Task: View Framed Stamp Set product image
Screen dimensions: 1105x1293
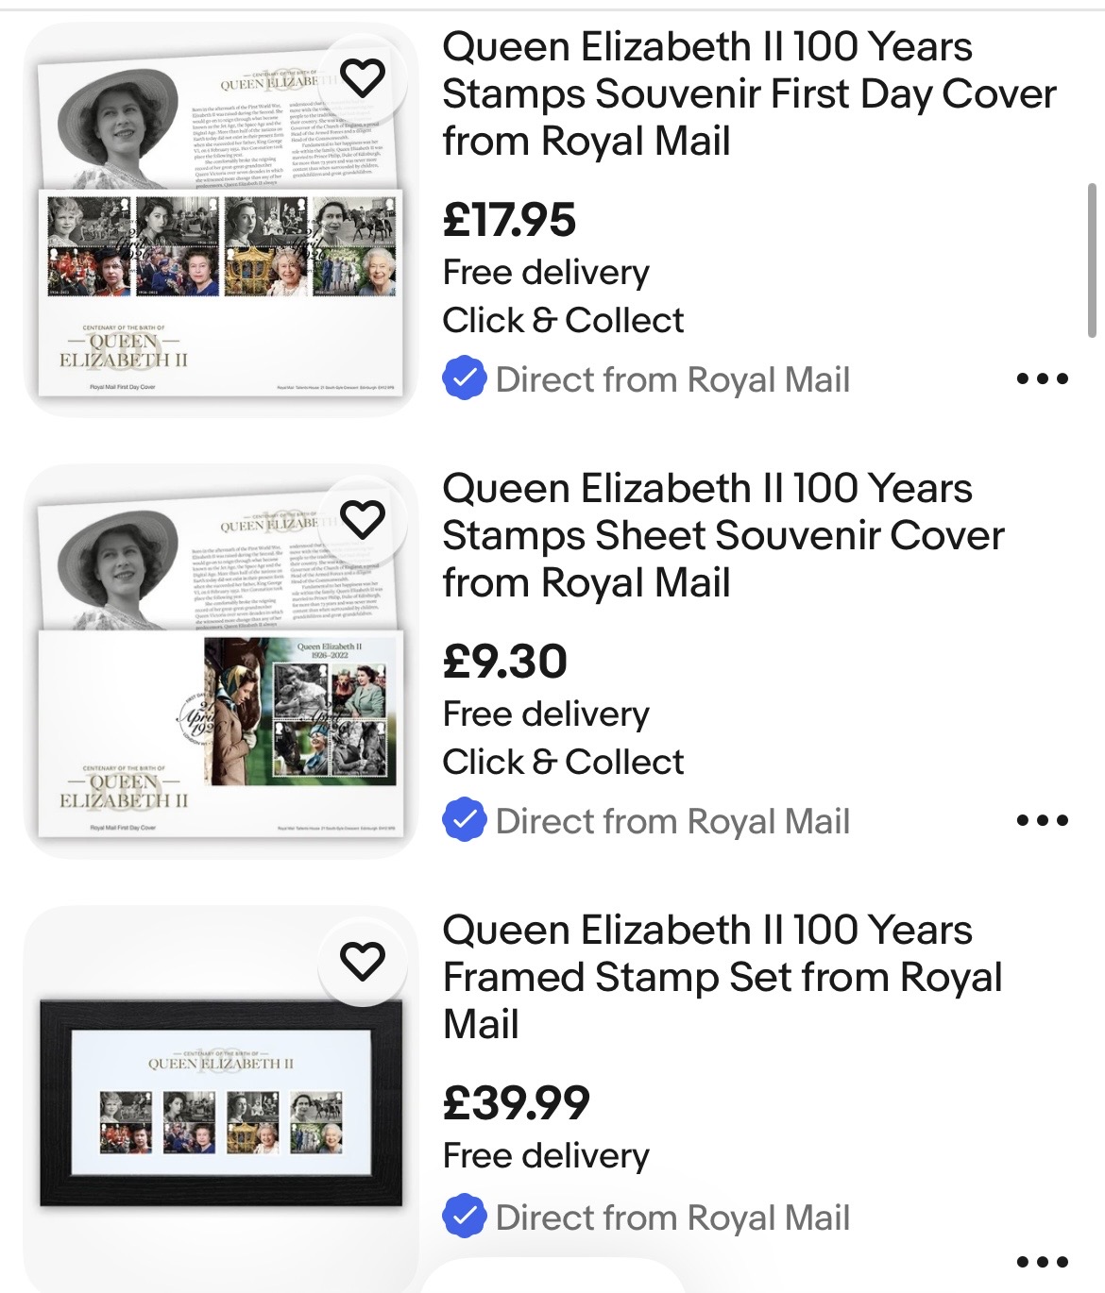Action: coord(220,1104)
